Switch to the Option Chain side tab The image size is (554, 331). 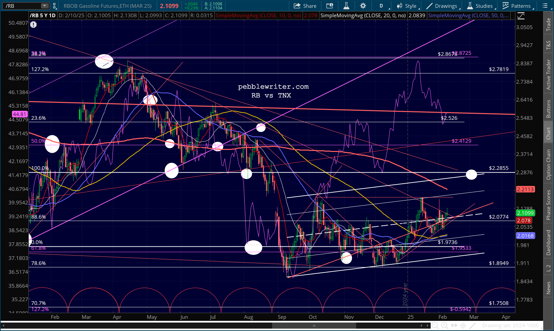(548, 164)
